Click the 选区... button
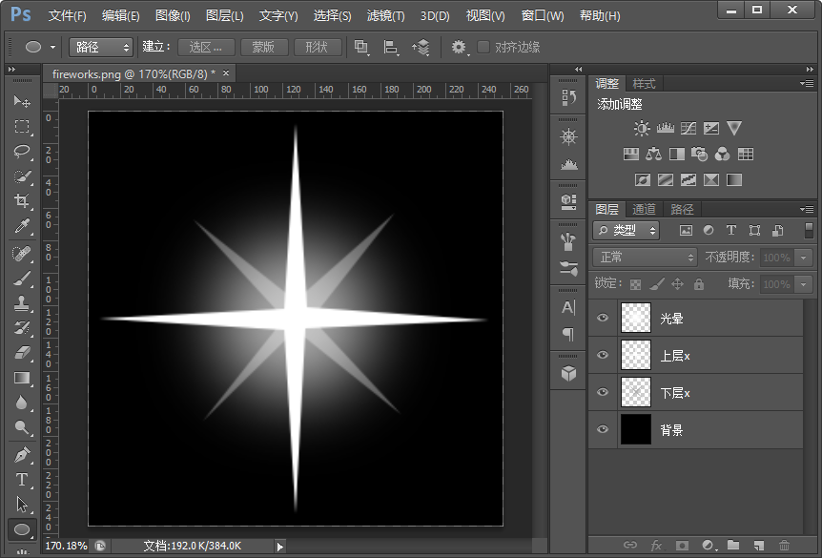This screenshot has height=558, width=822. click(206, 47)
